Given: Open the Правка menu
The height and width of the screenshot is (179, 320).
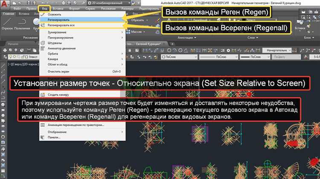Looking at the screenshot, I should 31,9.
